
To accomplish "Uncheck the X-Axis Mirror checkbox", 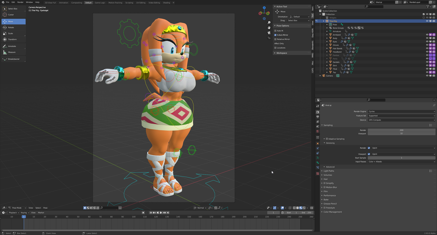I will click(275, 35).
